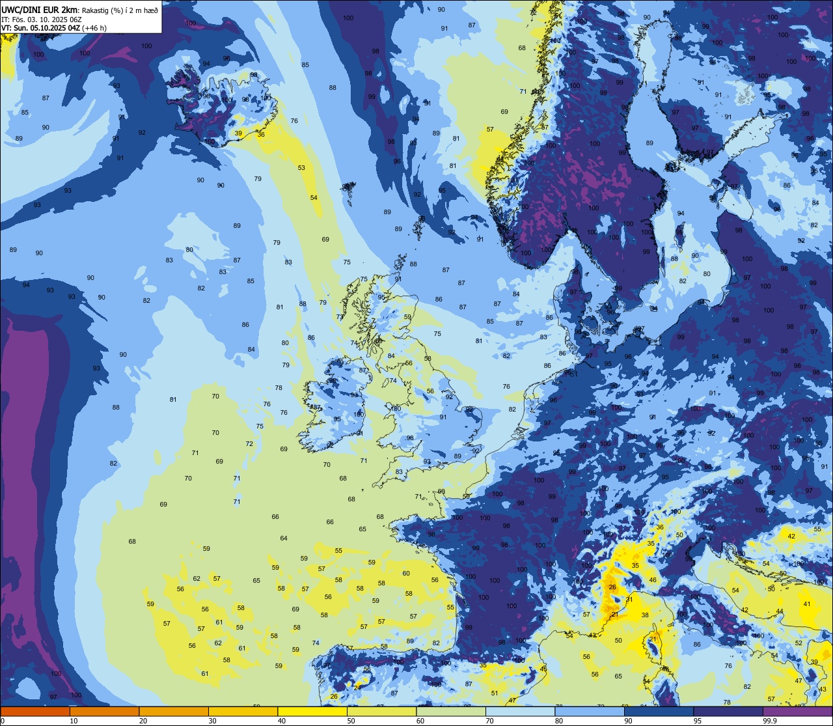Screen dimensions: 833x726
Task: Click the legend scale label 20
Action: click(x=143, y=721)
